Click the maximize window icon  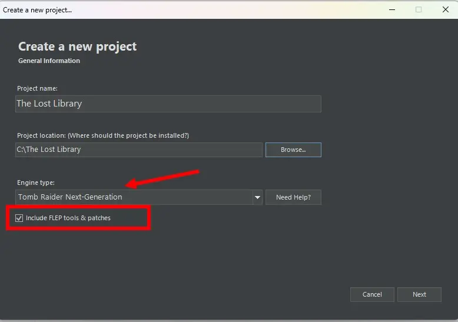click(x=419, y=9)
